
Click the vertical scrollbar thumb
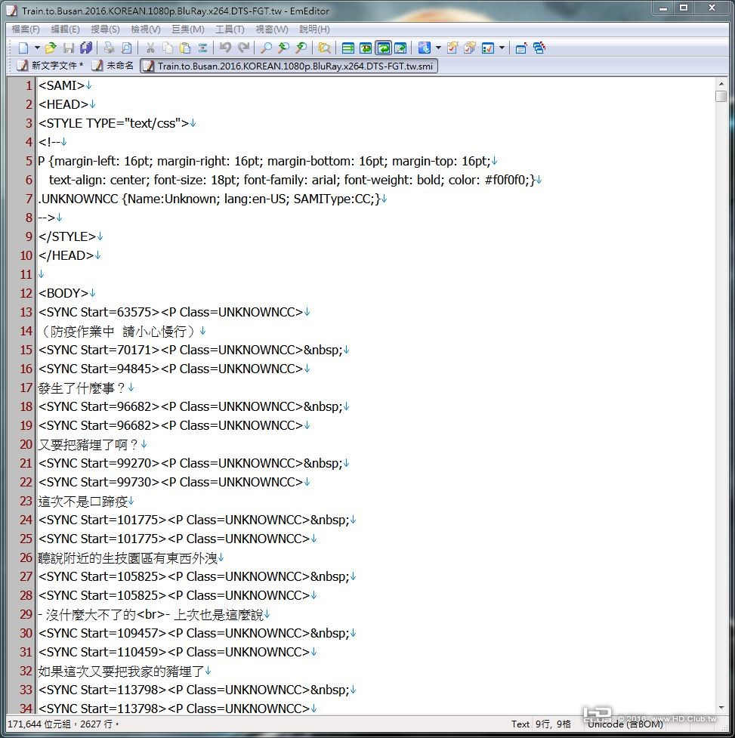click(x=721, y=96)
